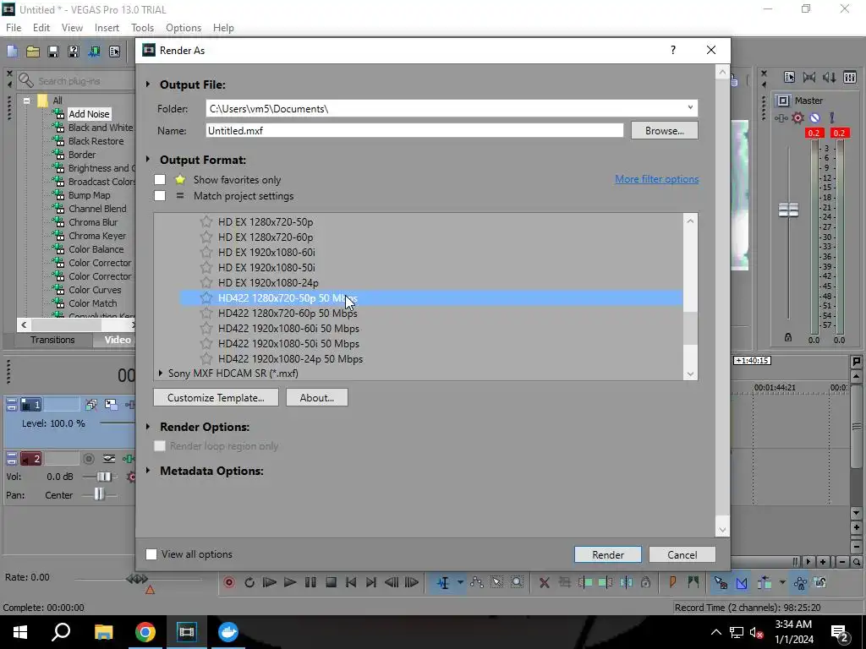The width and height of the screenshot is (866, 649).
Task: Click star icon beside HD EX 1280x720-50p
Action: 206,222
